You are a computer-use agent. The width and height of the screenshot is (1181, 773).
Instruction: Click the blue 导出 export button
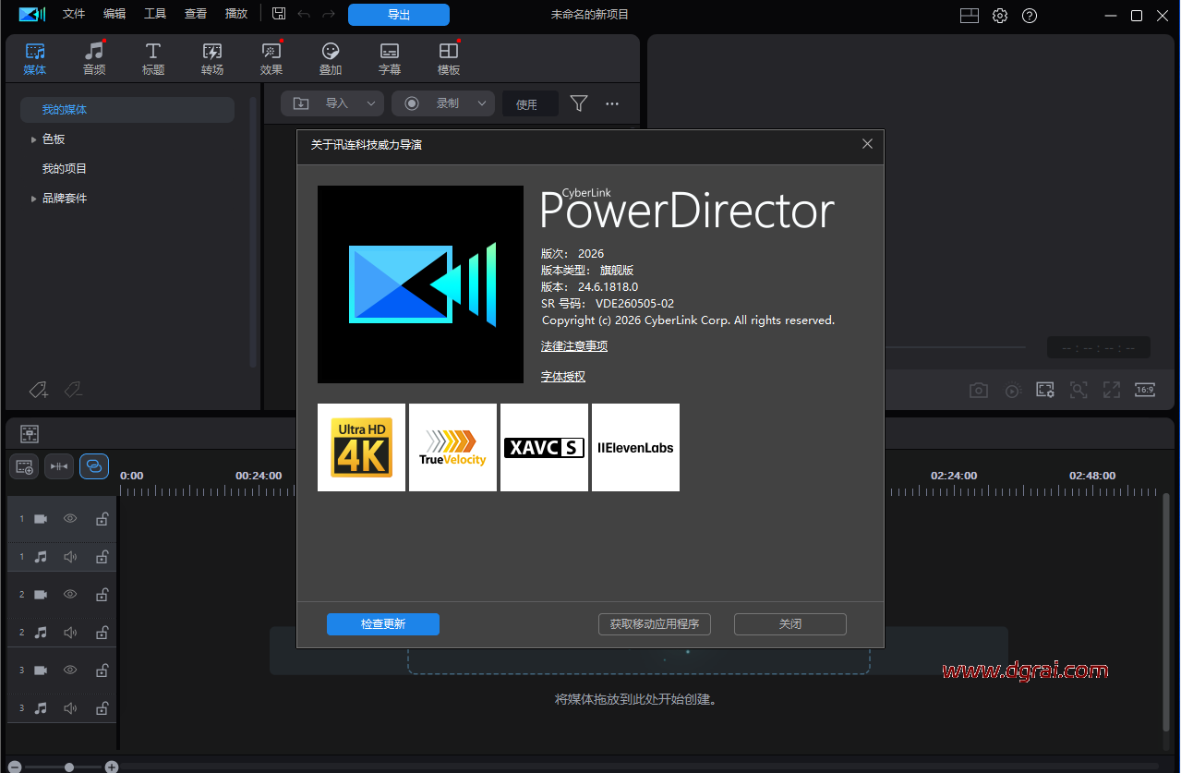tap(399, 15)
